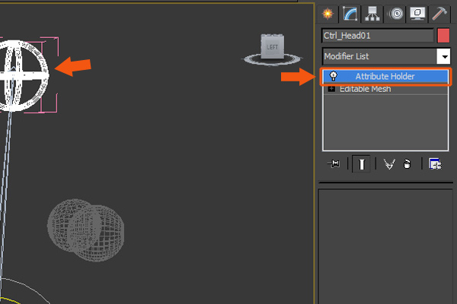
Task: Toggle Show End Result button
Action: click(361, 164)
